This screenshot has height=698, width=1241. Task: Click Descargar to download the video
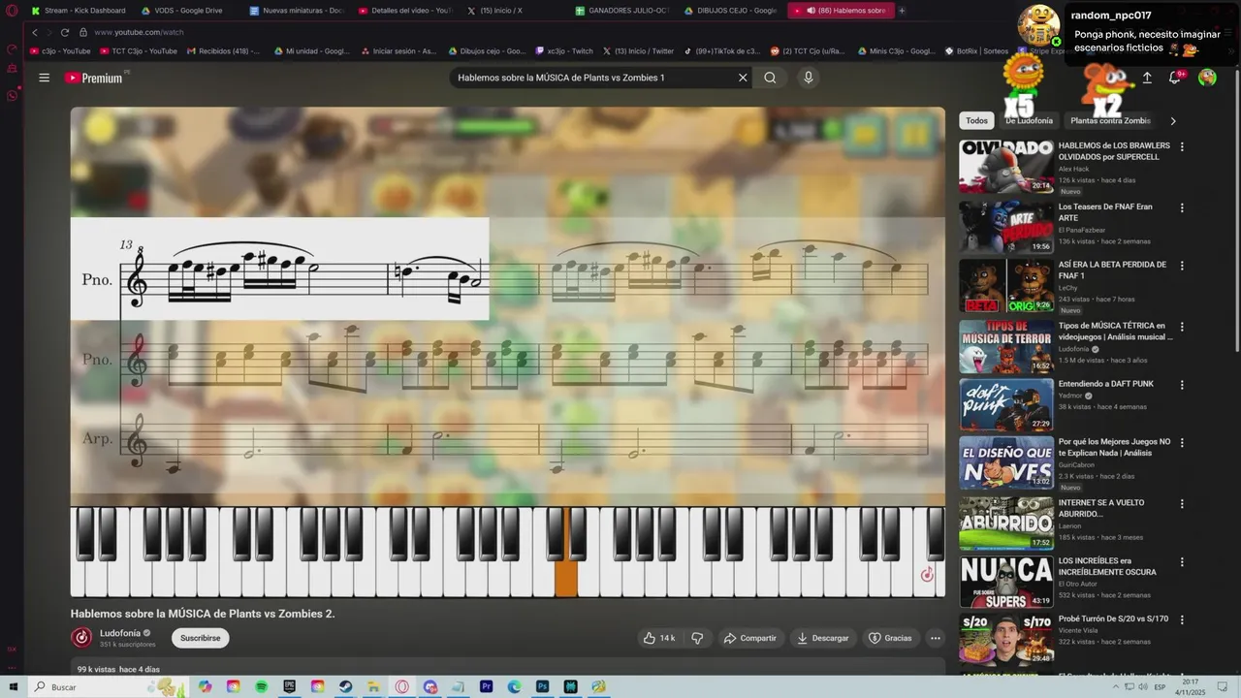click(822, 638)
